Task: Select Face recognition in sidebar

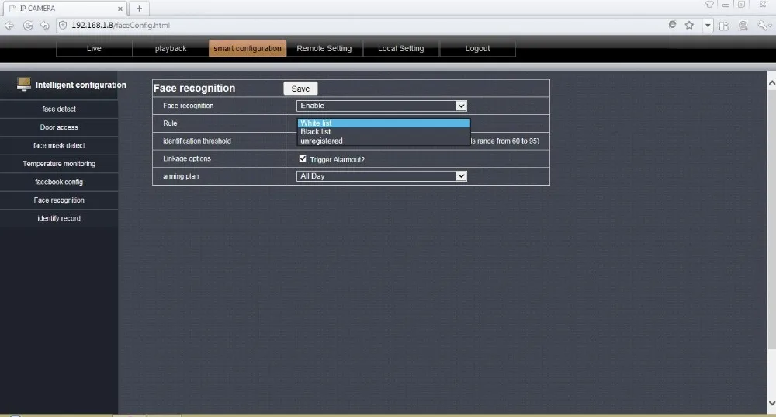Action: tap(59, 200)
